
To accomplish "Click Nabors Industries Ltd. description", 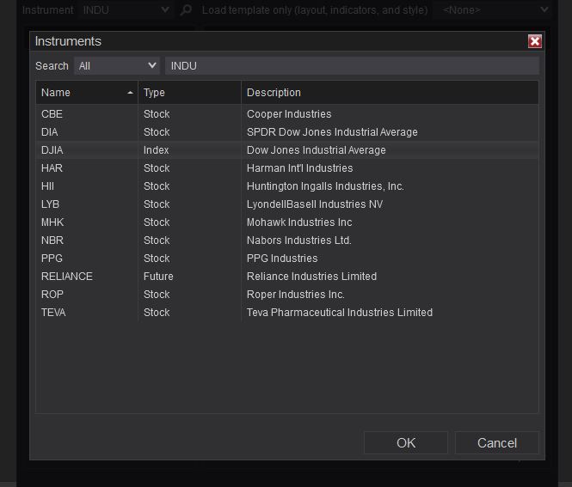I will click(x=299, y=240).
